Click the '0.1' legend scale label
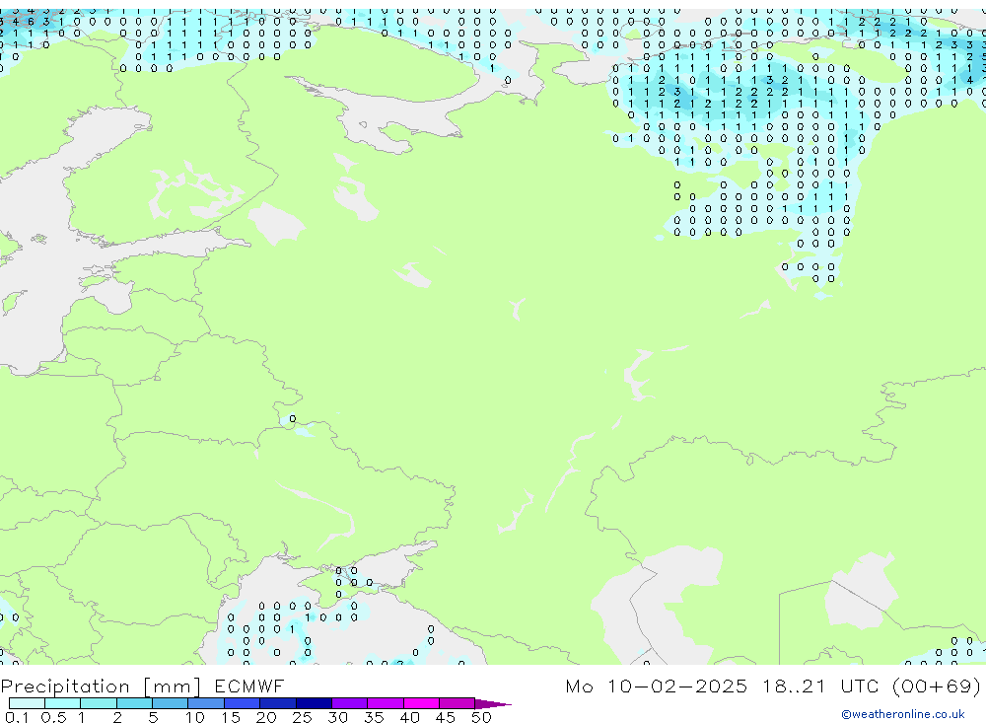 [x=18, y=717]
